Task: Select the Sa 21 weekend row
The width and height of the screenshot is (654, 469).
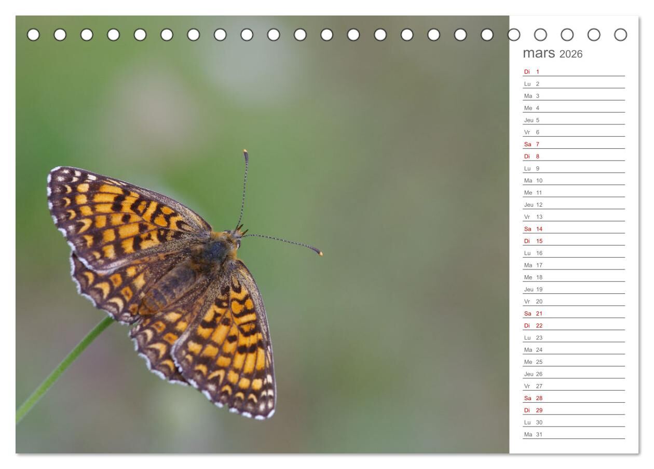Action: tap(574, 314)
